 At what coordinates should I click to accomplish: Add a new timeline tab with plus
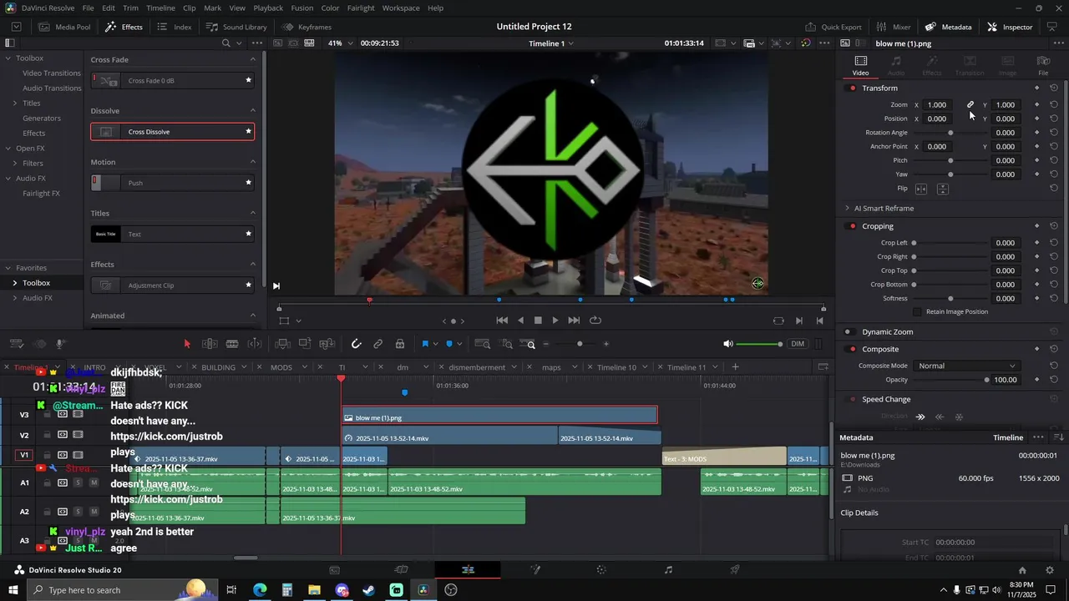click(735, 367)
